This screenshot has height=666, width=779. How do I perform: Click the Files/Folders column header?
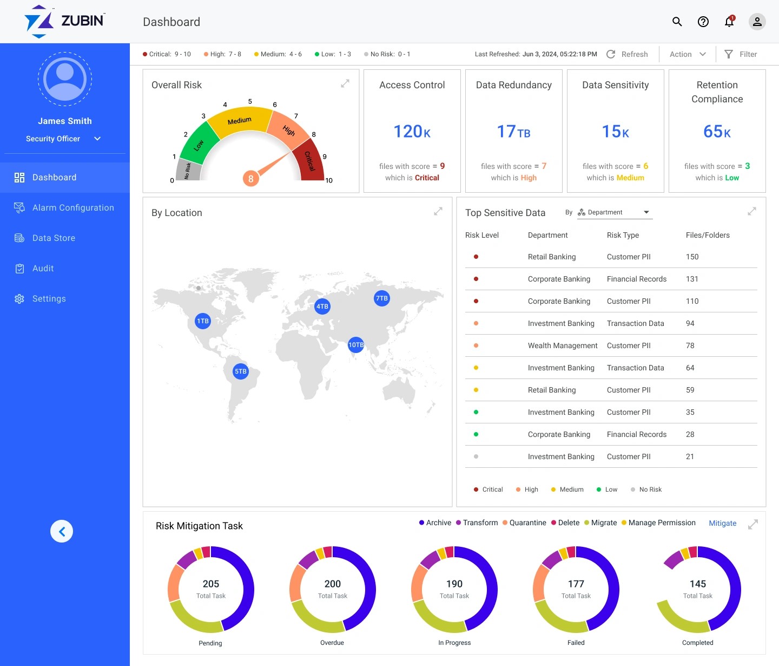pyautogui.click(x=708, y=235)
